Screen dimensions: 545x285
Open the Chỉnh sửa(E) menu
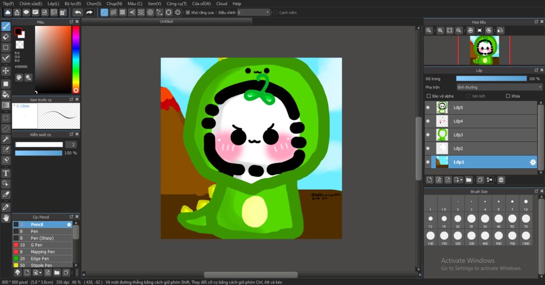pyautogui.click(x=30, y=4)
